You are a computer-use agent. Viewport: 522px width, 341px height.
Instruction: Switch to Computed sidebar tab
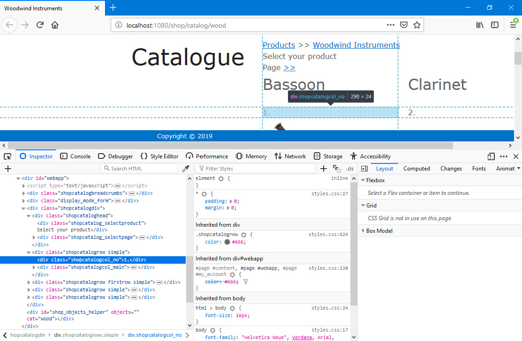pos(416,169)
